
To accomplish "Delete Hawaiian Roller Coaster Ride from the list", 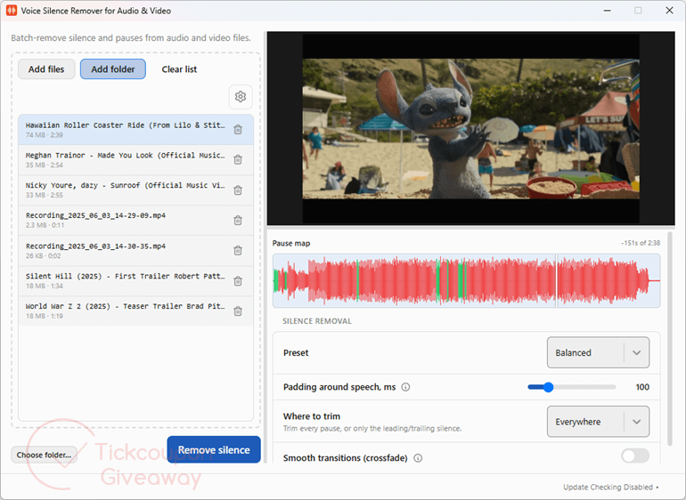I will coord(238,129).
